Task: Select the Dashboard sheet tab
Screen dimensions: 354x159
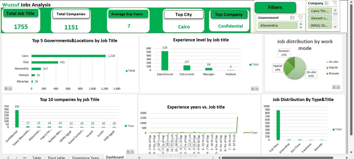Action: click(x=114, y=157)
